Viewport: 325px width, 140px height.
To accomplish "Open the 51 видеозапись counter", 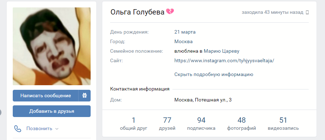I will point(283,124).
